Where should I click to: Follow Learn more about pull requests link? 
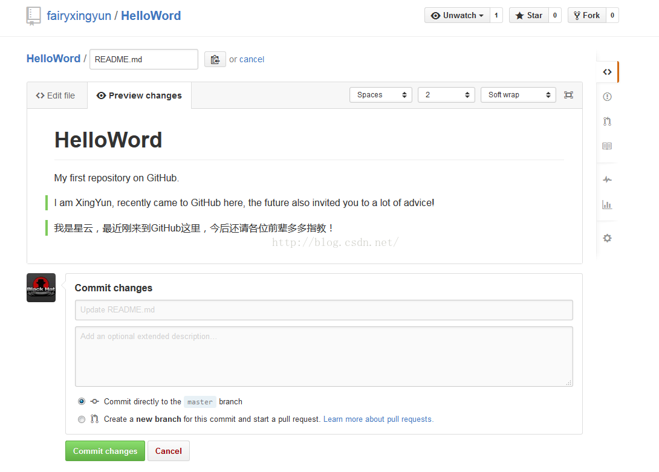pos(378,419)
